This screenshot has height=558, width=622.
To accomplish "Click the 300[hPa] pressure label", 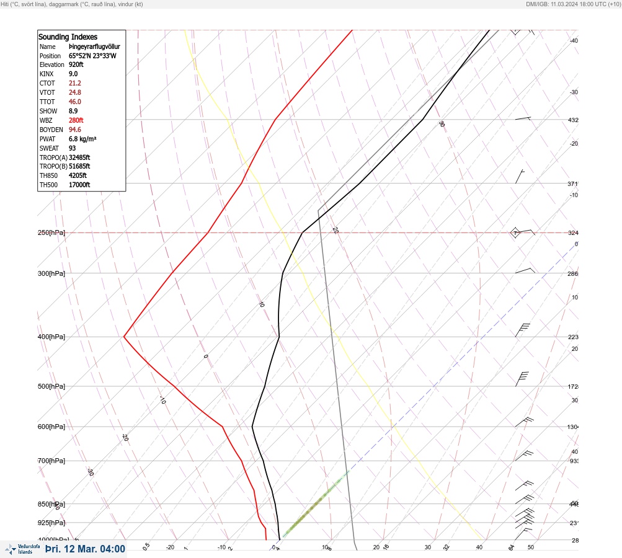I will [x=51, y=273].
